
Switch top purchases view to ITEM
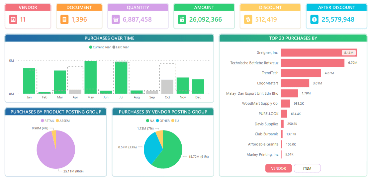point(307,168)
